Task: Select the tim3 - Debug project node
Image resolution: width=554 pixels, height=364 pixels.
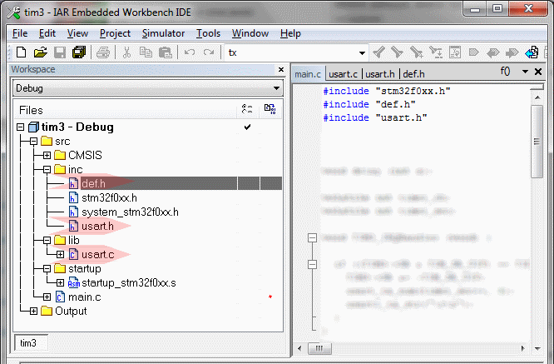Action: click(77, 127)
